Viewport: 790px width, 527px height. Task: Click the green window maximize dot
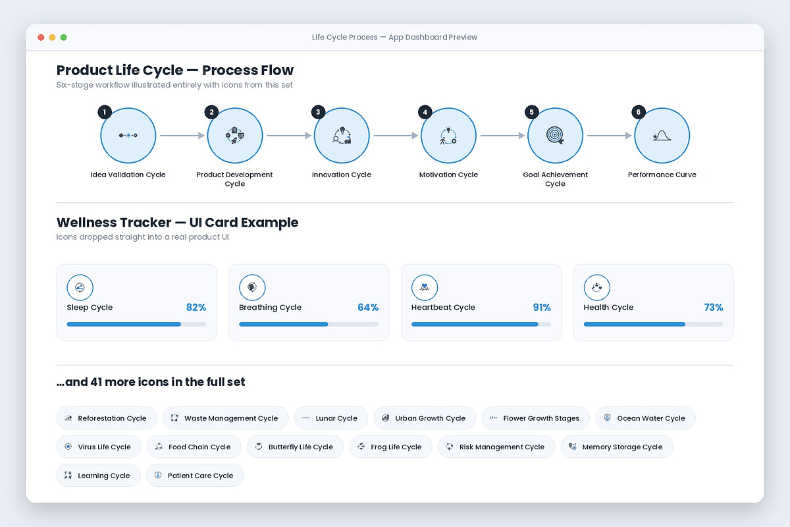click(64, 38)
